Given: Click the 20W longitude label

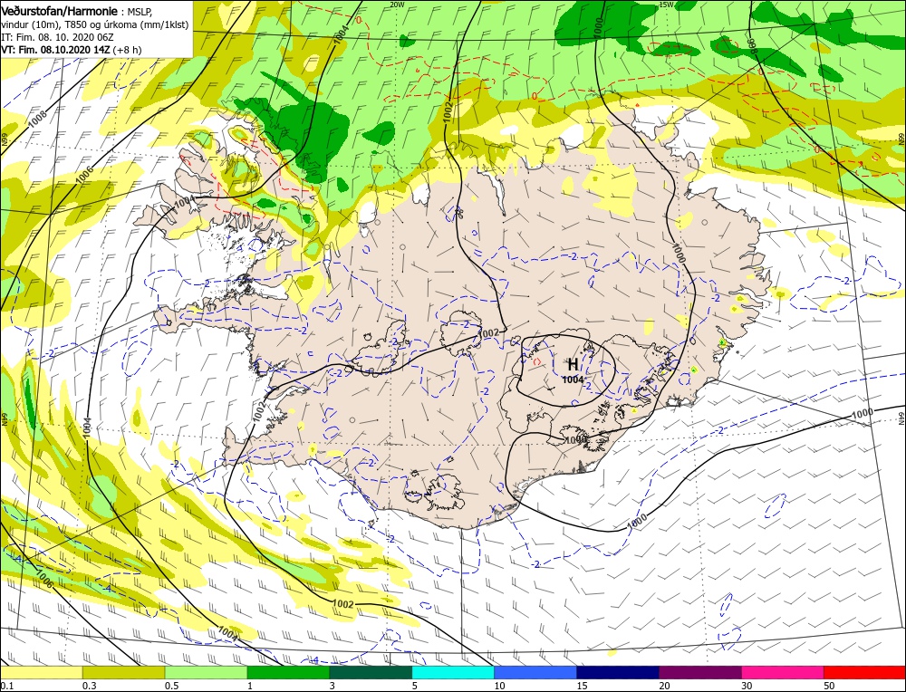Looking at the screenshot, I should (x=397, y=4).
